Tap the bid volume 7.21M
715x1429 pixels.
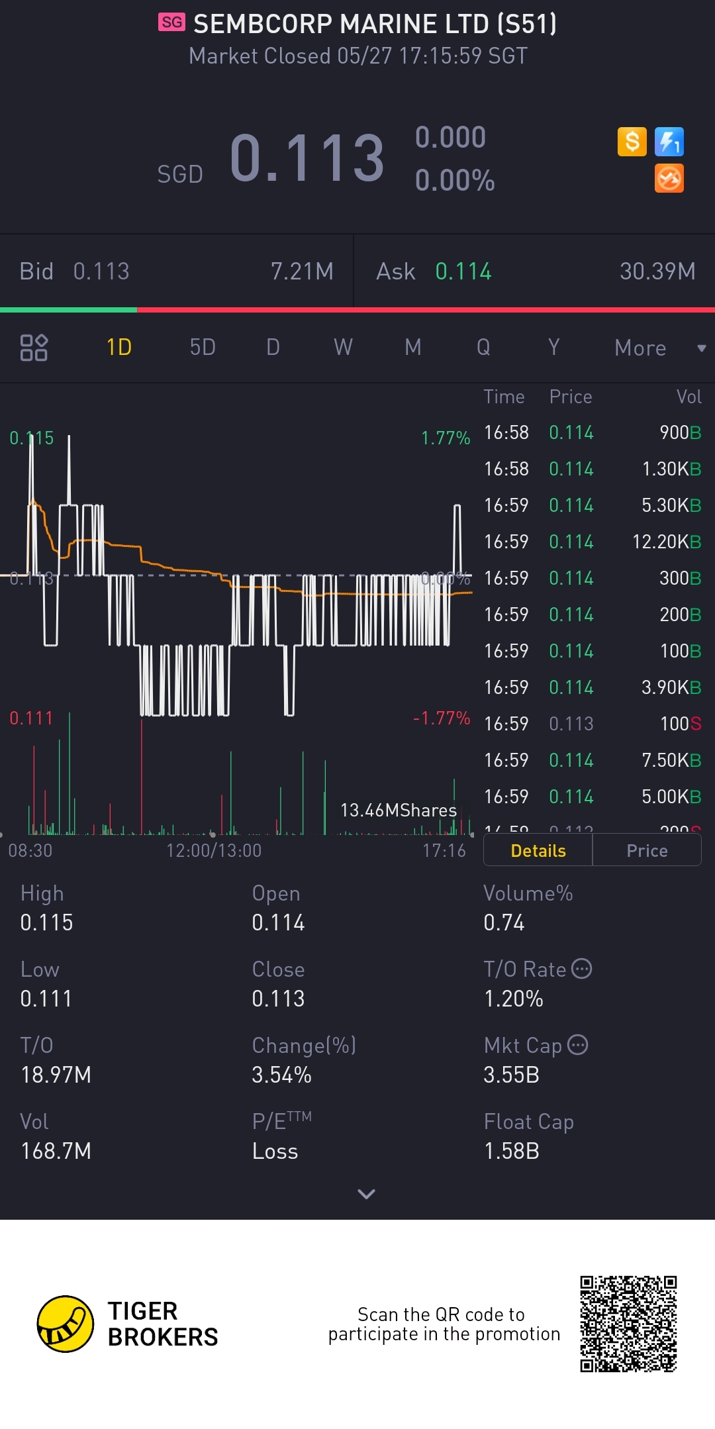(302, 271)
